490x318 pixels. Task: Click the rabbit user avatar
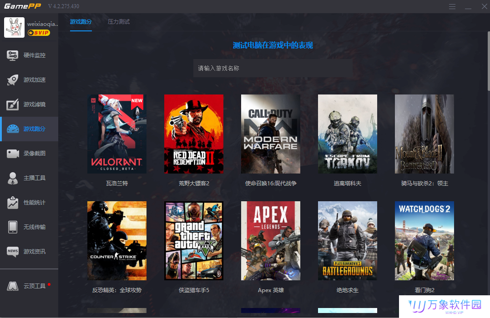click(x=14, y=27)
